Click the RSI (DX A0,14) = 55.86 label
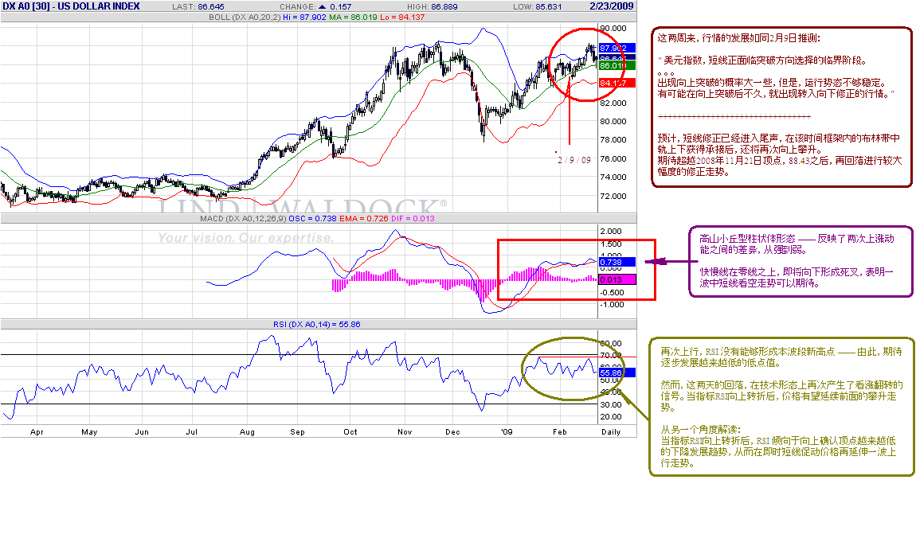This screenshot has width=916, height=546. click(x=317, y=324)
